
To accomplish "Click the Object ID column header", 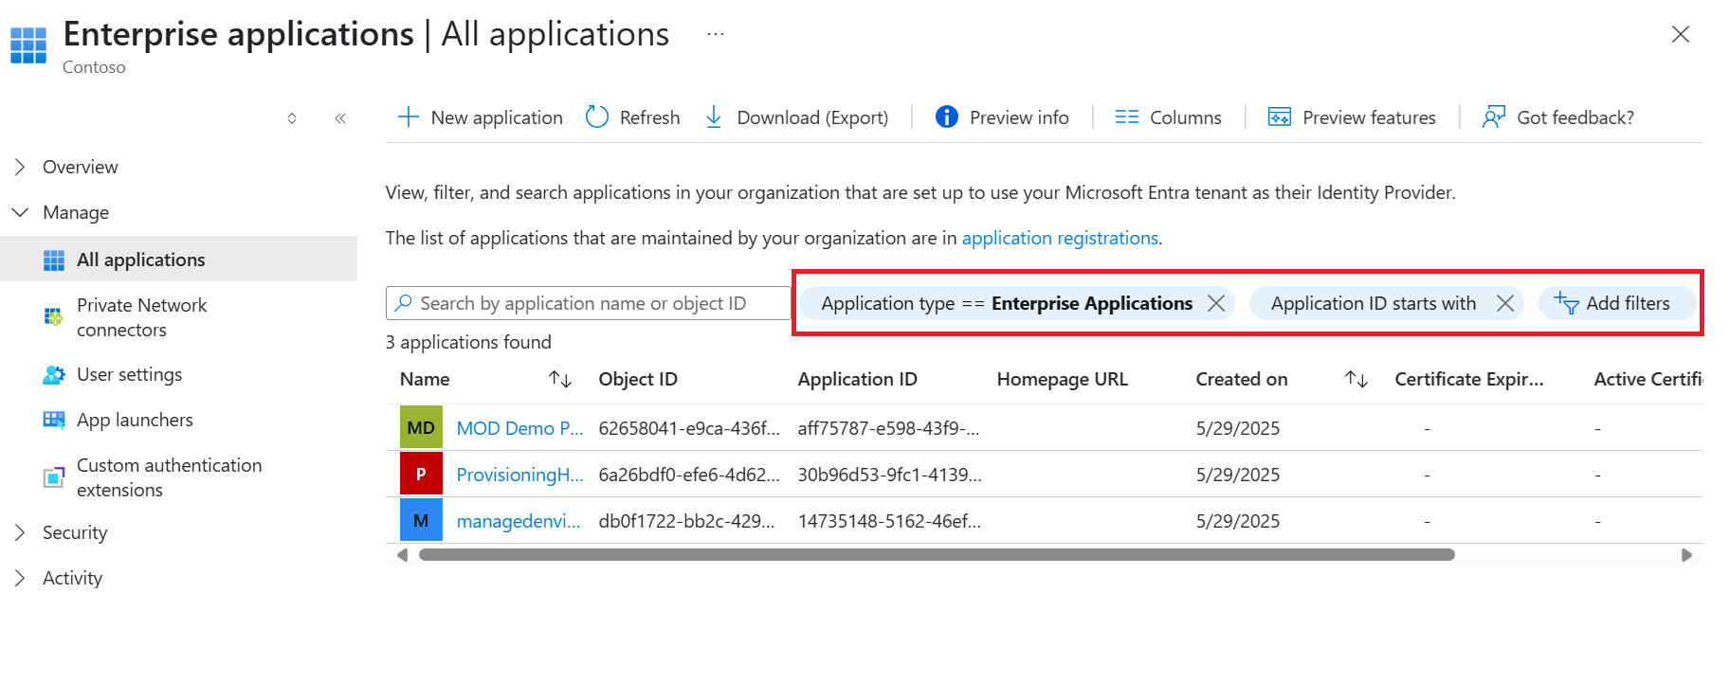I will pyautogui.click(x=638, y=379).
